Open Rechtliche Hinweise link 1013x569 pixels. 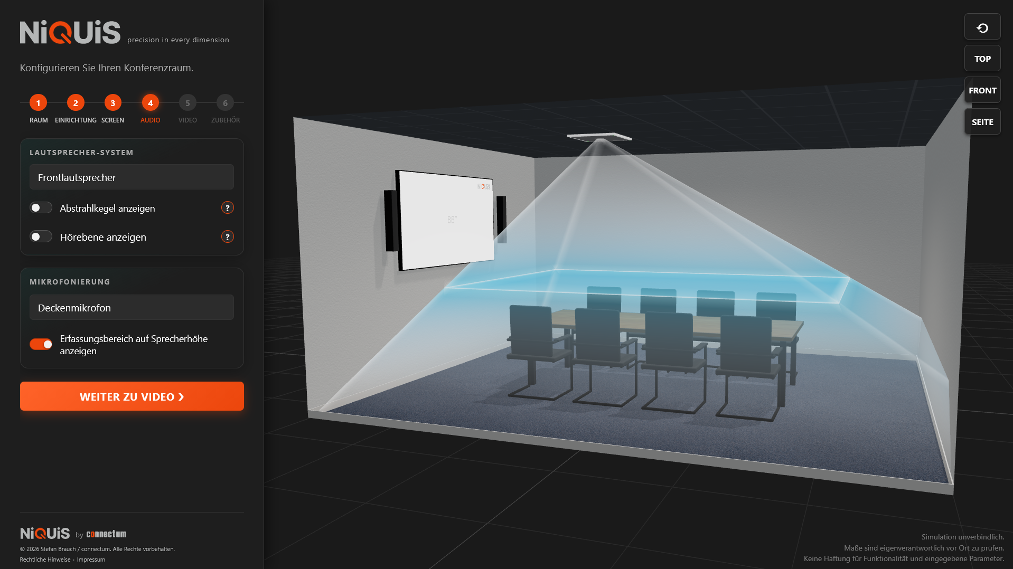[45, 559]
